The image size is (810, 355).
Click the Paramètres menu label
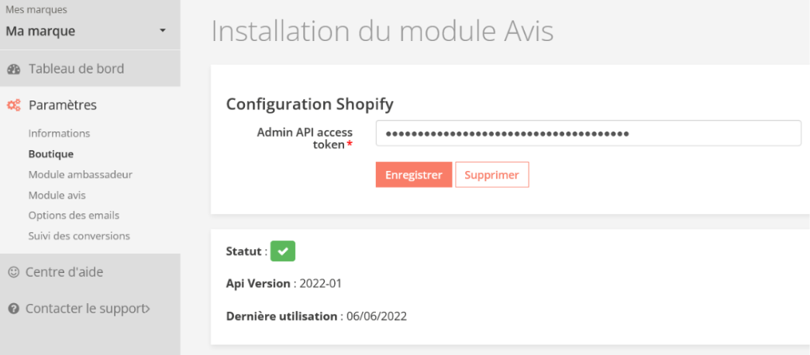[63, 105]
